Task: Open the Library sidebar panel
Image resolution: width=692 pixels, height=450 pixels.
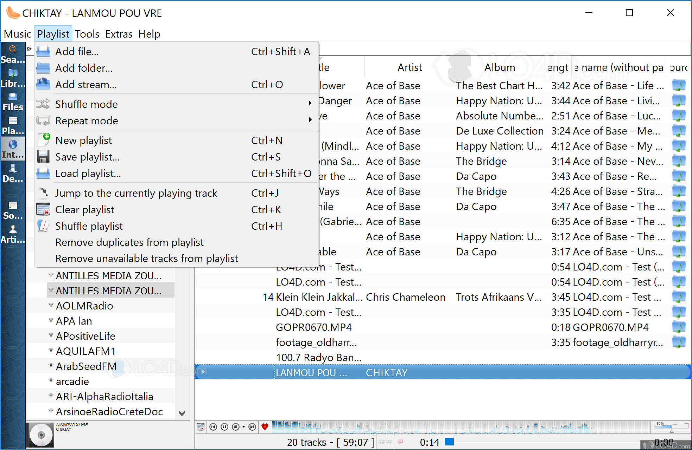Action: point(13,78)
